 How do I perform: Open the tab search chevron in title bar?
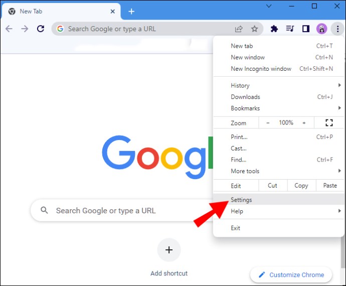(269, 6)
